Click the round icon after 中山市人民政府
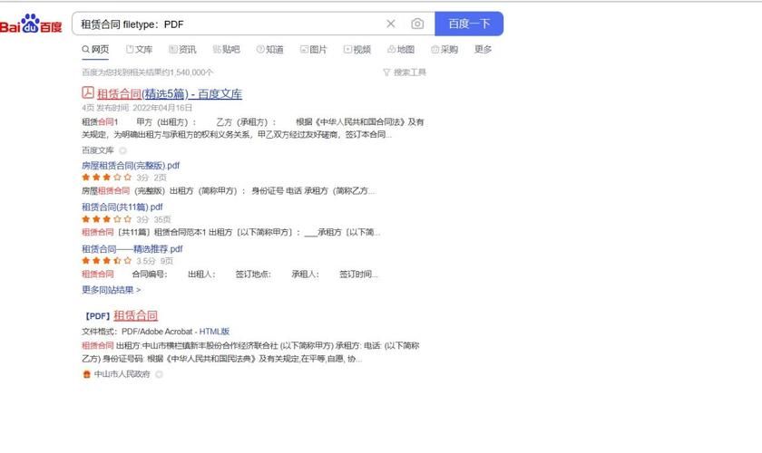The width and height of the screenshot is (762, 453). 159,374
